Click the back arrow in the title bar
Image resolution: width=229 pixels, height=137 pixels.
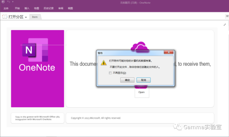(3, 2)
